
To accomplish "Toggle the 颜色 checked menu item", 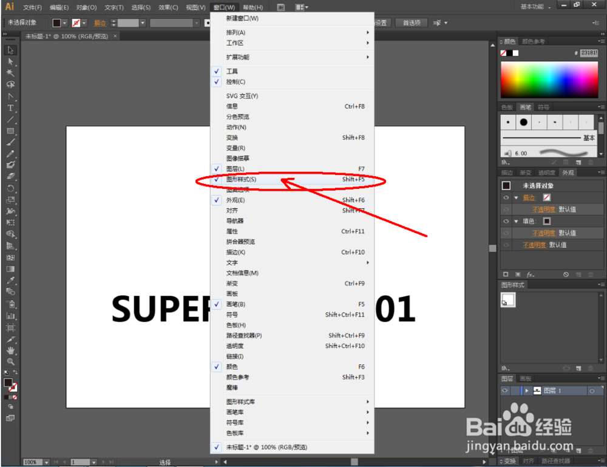I will coord(293,367).
